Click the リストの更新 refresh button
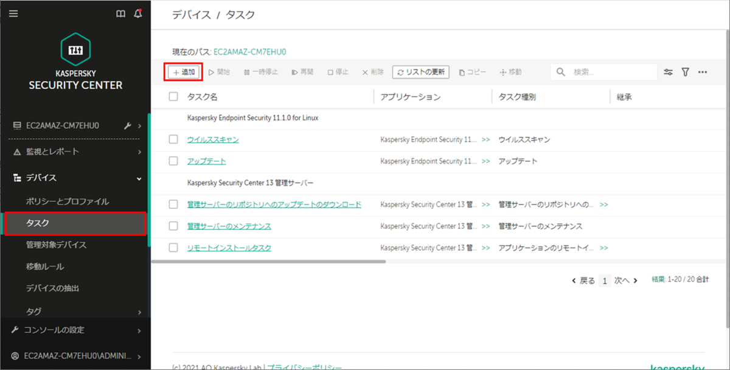730x370 pixels. point(421,72)
